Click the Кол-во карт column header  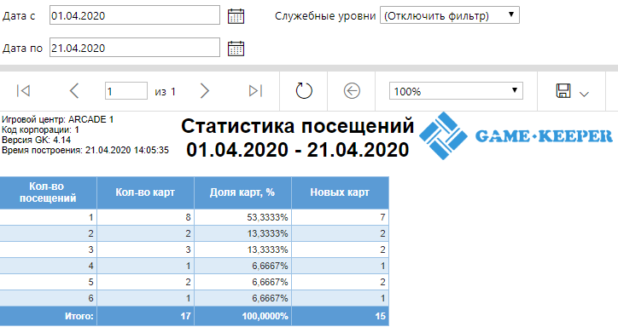[x=145, y=192]
